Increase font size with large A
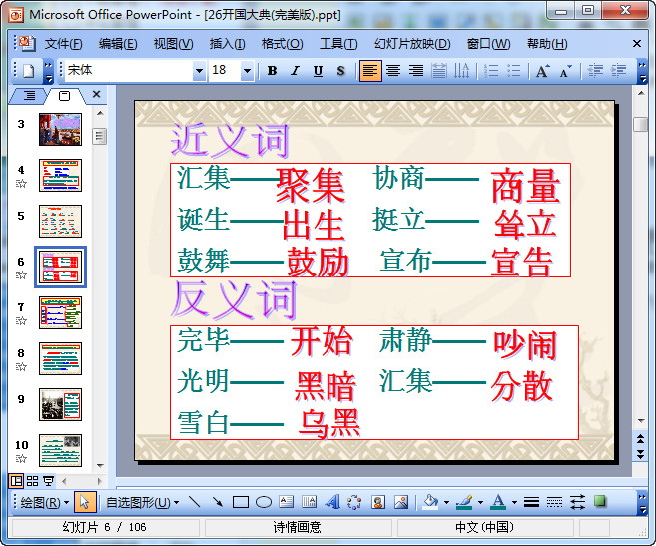The image size is (656, 546). tap(542, 71)
